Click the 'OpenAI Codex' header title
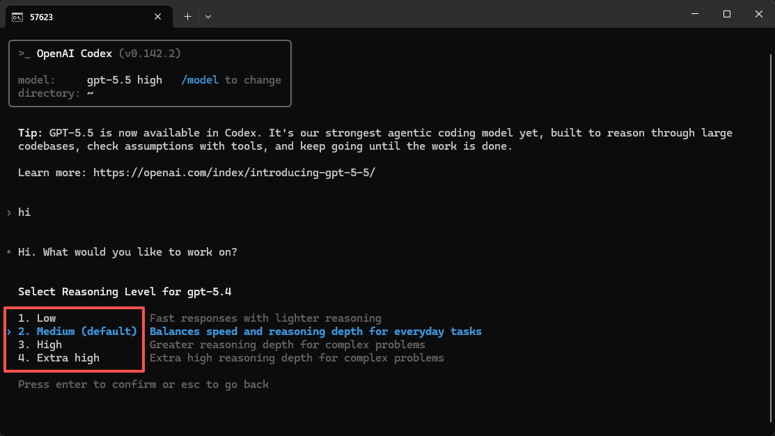The height and width of the screenshot is (436, 775). coord(74,54)
